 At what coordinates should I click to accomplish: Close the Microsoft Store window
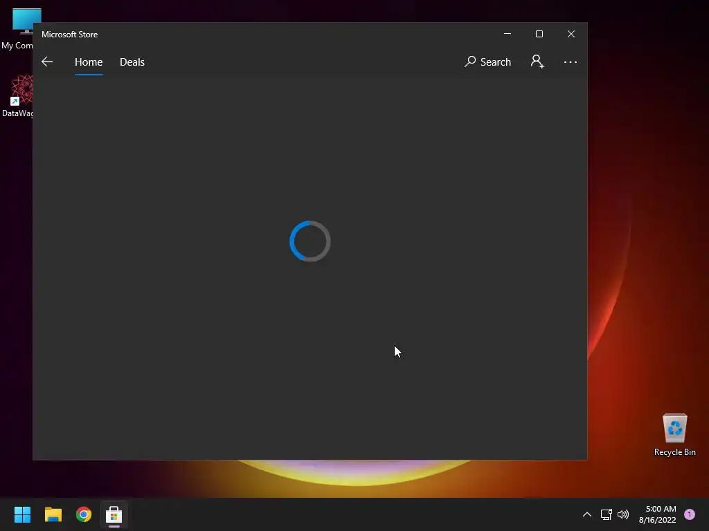click(x=571, y=34)
